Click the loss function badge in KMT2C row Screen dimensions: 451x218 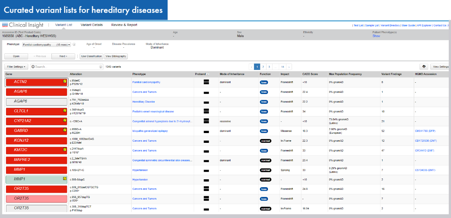coord(264,150)
